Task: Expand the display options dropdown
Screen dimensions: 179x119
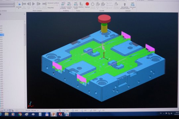Action: coord(133,9)
